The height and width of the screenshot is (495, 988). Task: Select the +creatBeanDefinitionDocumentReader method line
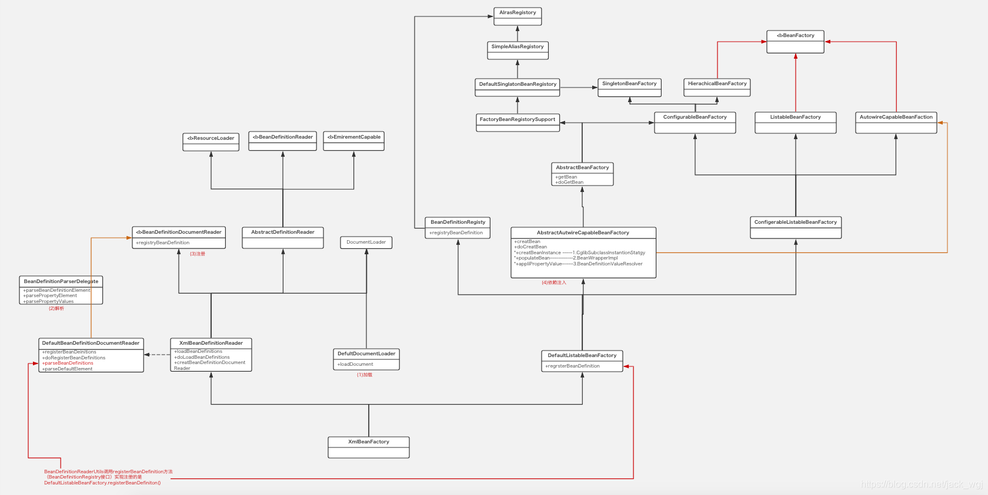[x=209, y=365]
